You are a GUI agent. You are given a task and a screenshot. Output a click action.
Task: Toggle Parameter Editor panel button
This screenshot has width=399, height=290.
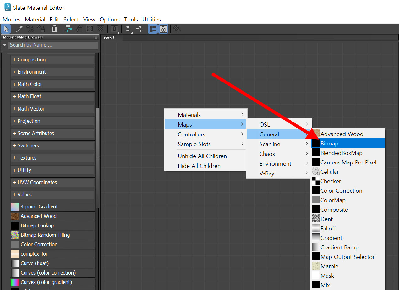(x=163, y=29)
